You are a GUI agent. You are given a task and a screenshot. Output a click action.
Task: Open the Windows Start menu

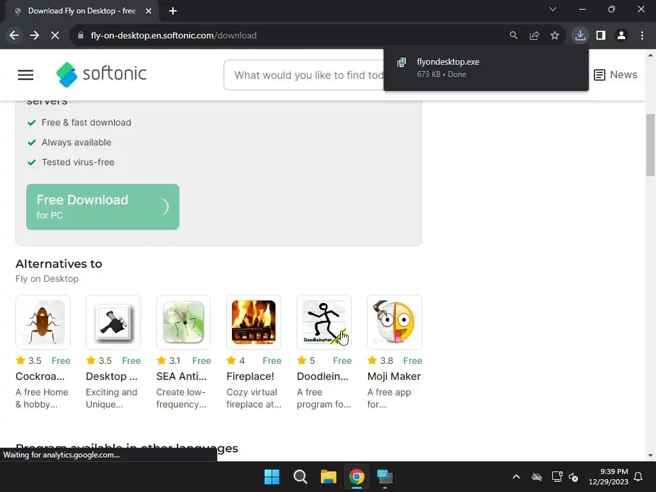point(272,477)
